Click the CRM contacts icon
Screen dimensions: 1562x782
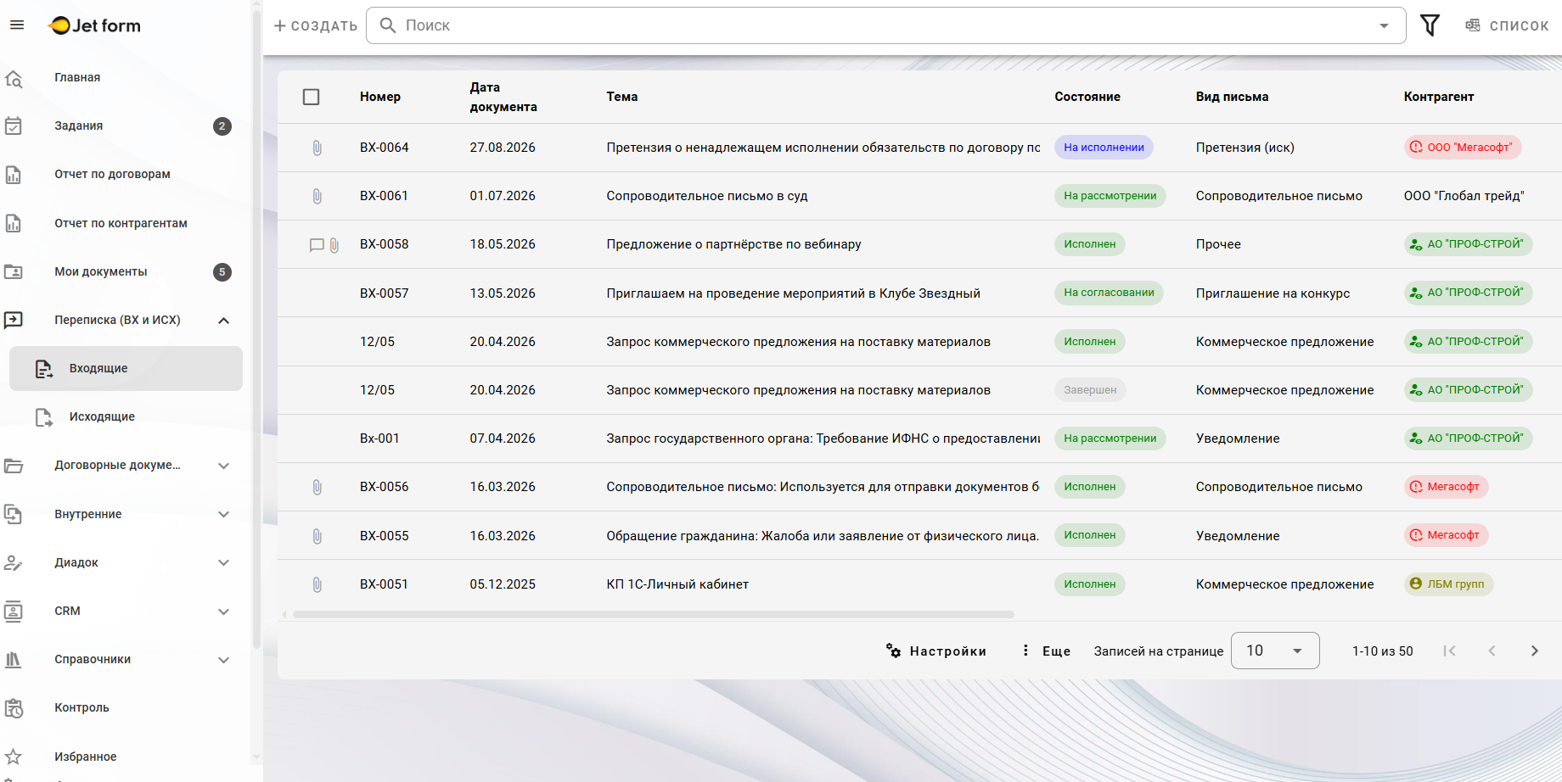14,611
